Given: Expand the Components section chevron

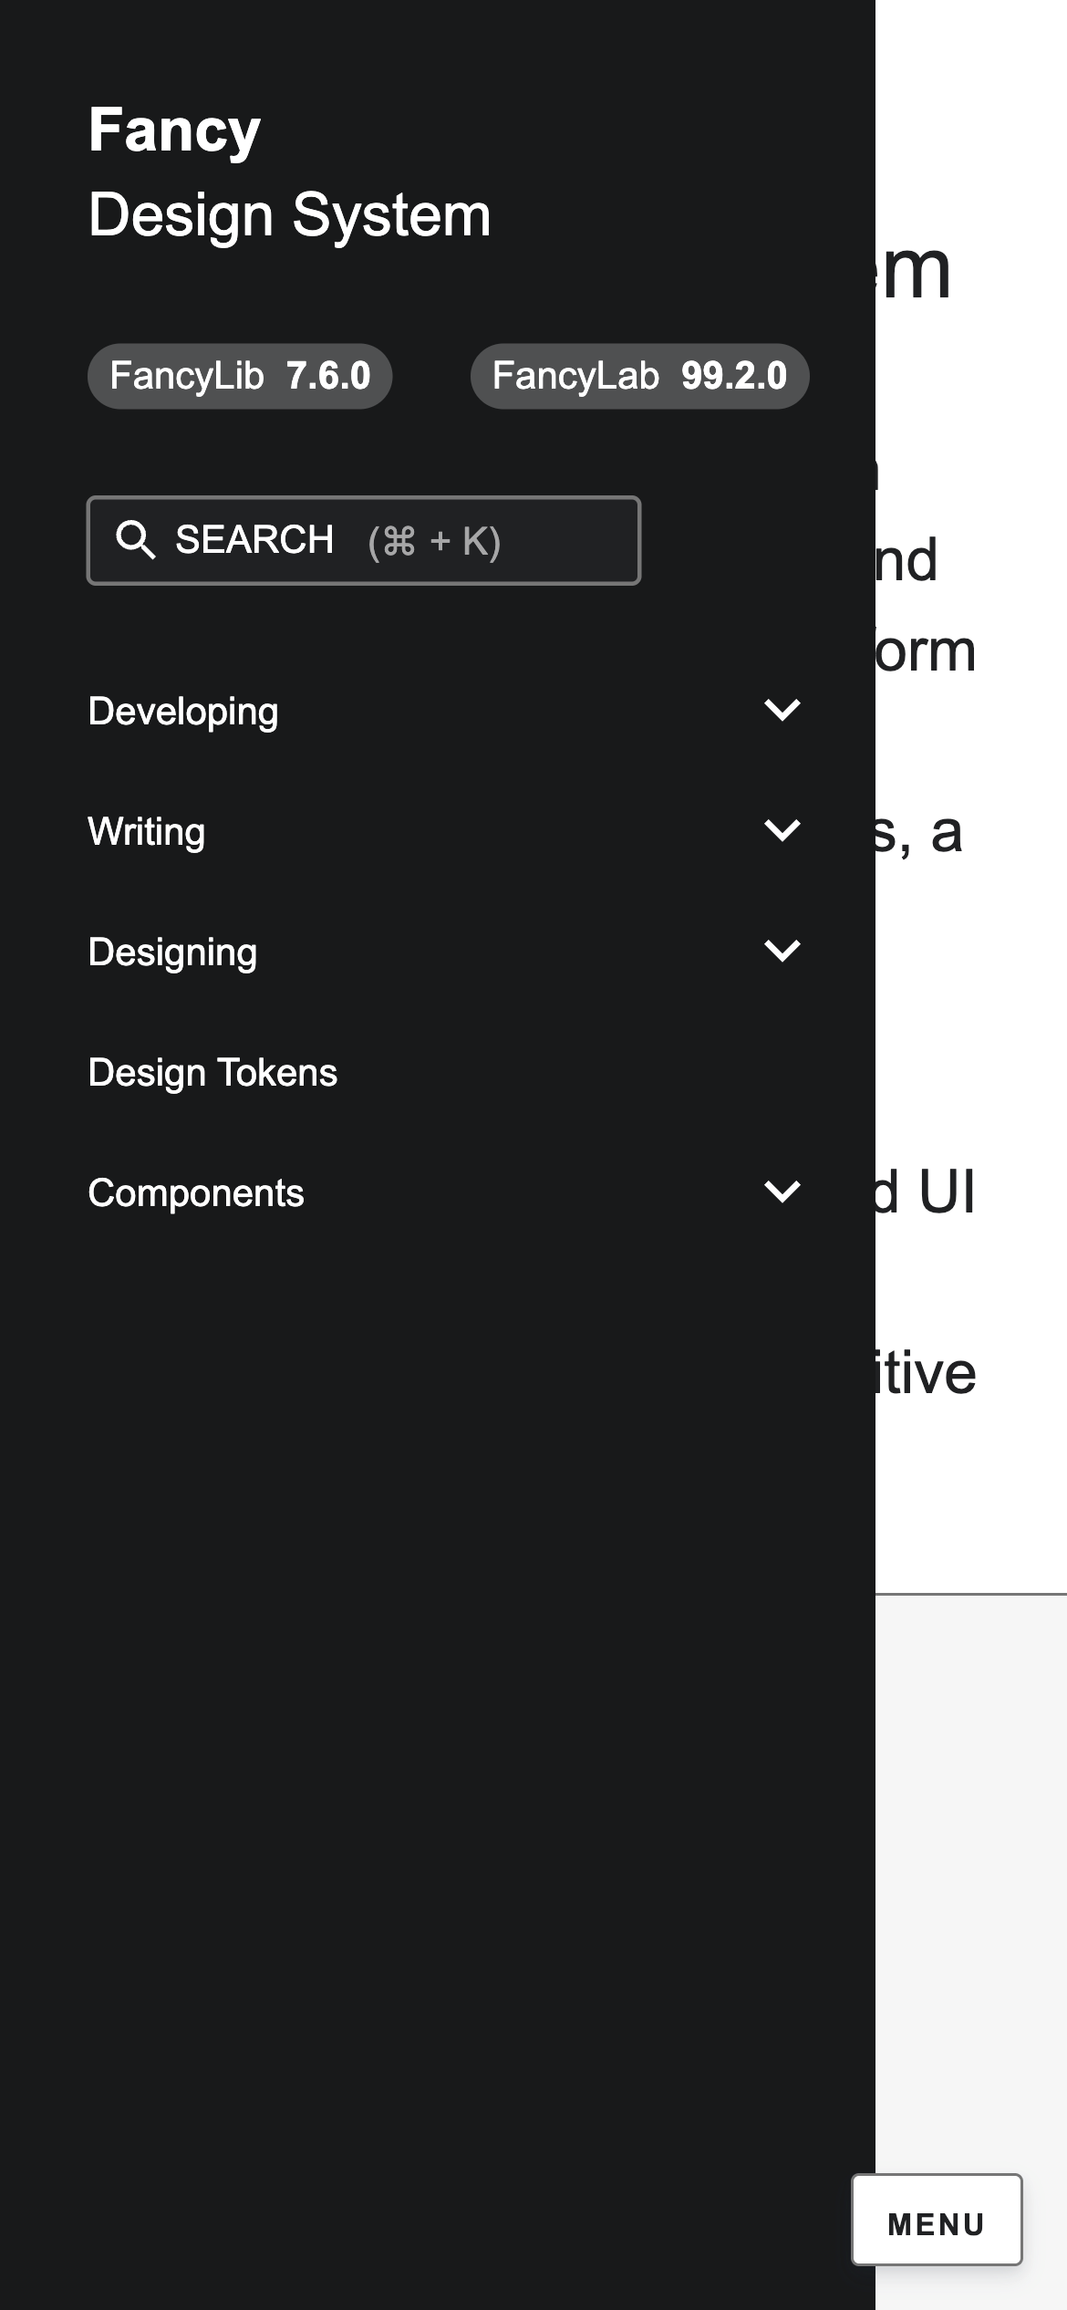Looking at the screenshot, I should 782,1192.
